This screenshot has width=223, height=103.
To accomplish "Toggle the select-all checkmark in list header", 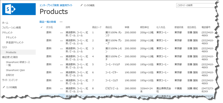I will (x=42, y=27).
